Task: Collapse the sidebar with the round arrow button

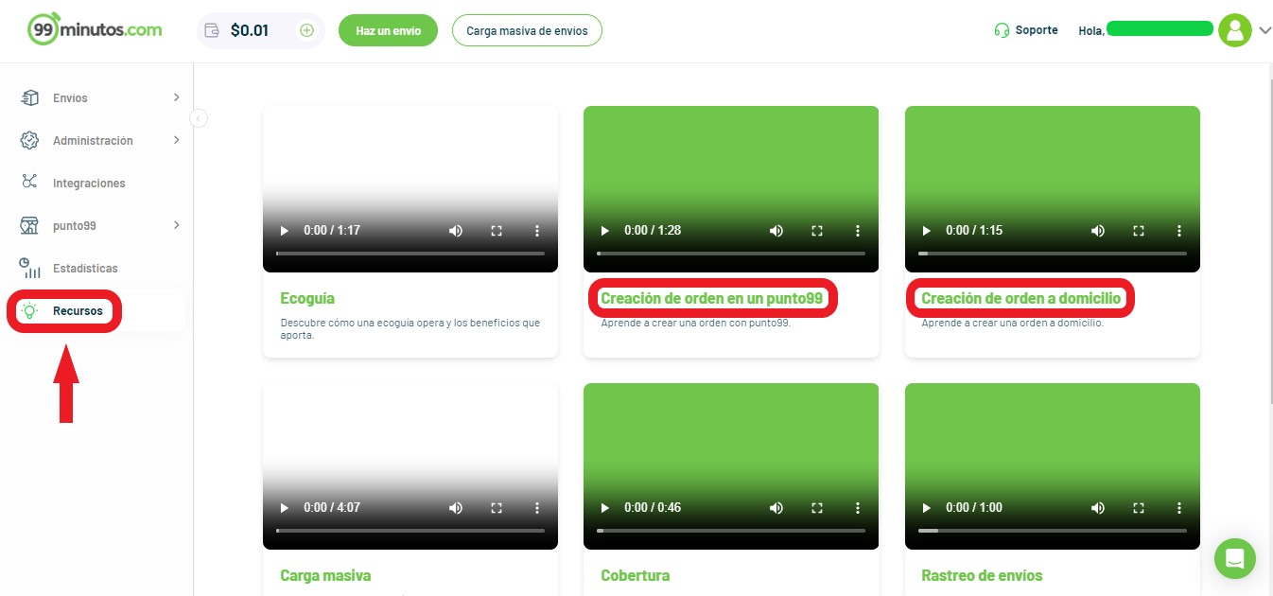Action: tap(199, 118)
